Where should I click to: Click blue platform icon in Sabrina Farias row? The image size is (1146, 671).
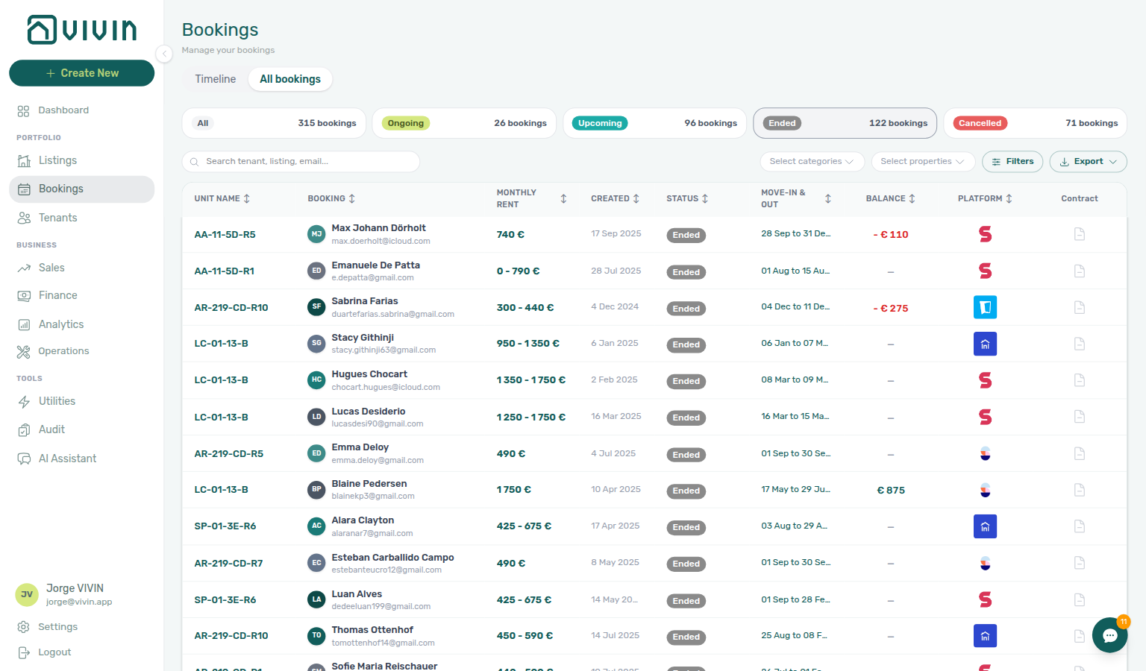tap(985, 307)
